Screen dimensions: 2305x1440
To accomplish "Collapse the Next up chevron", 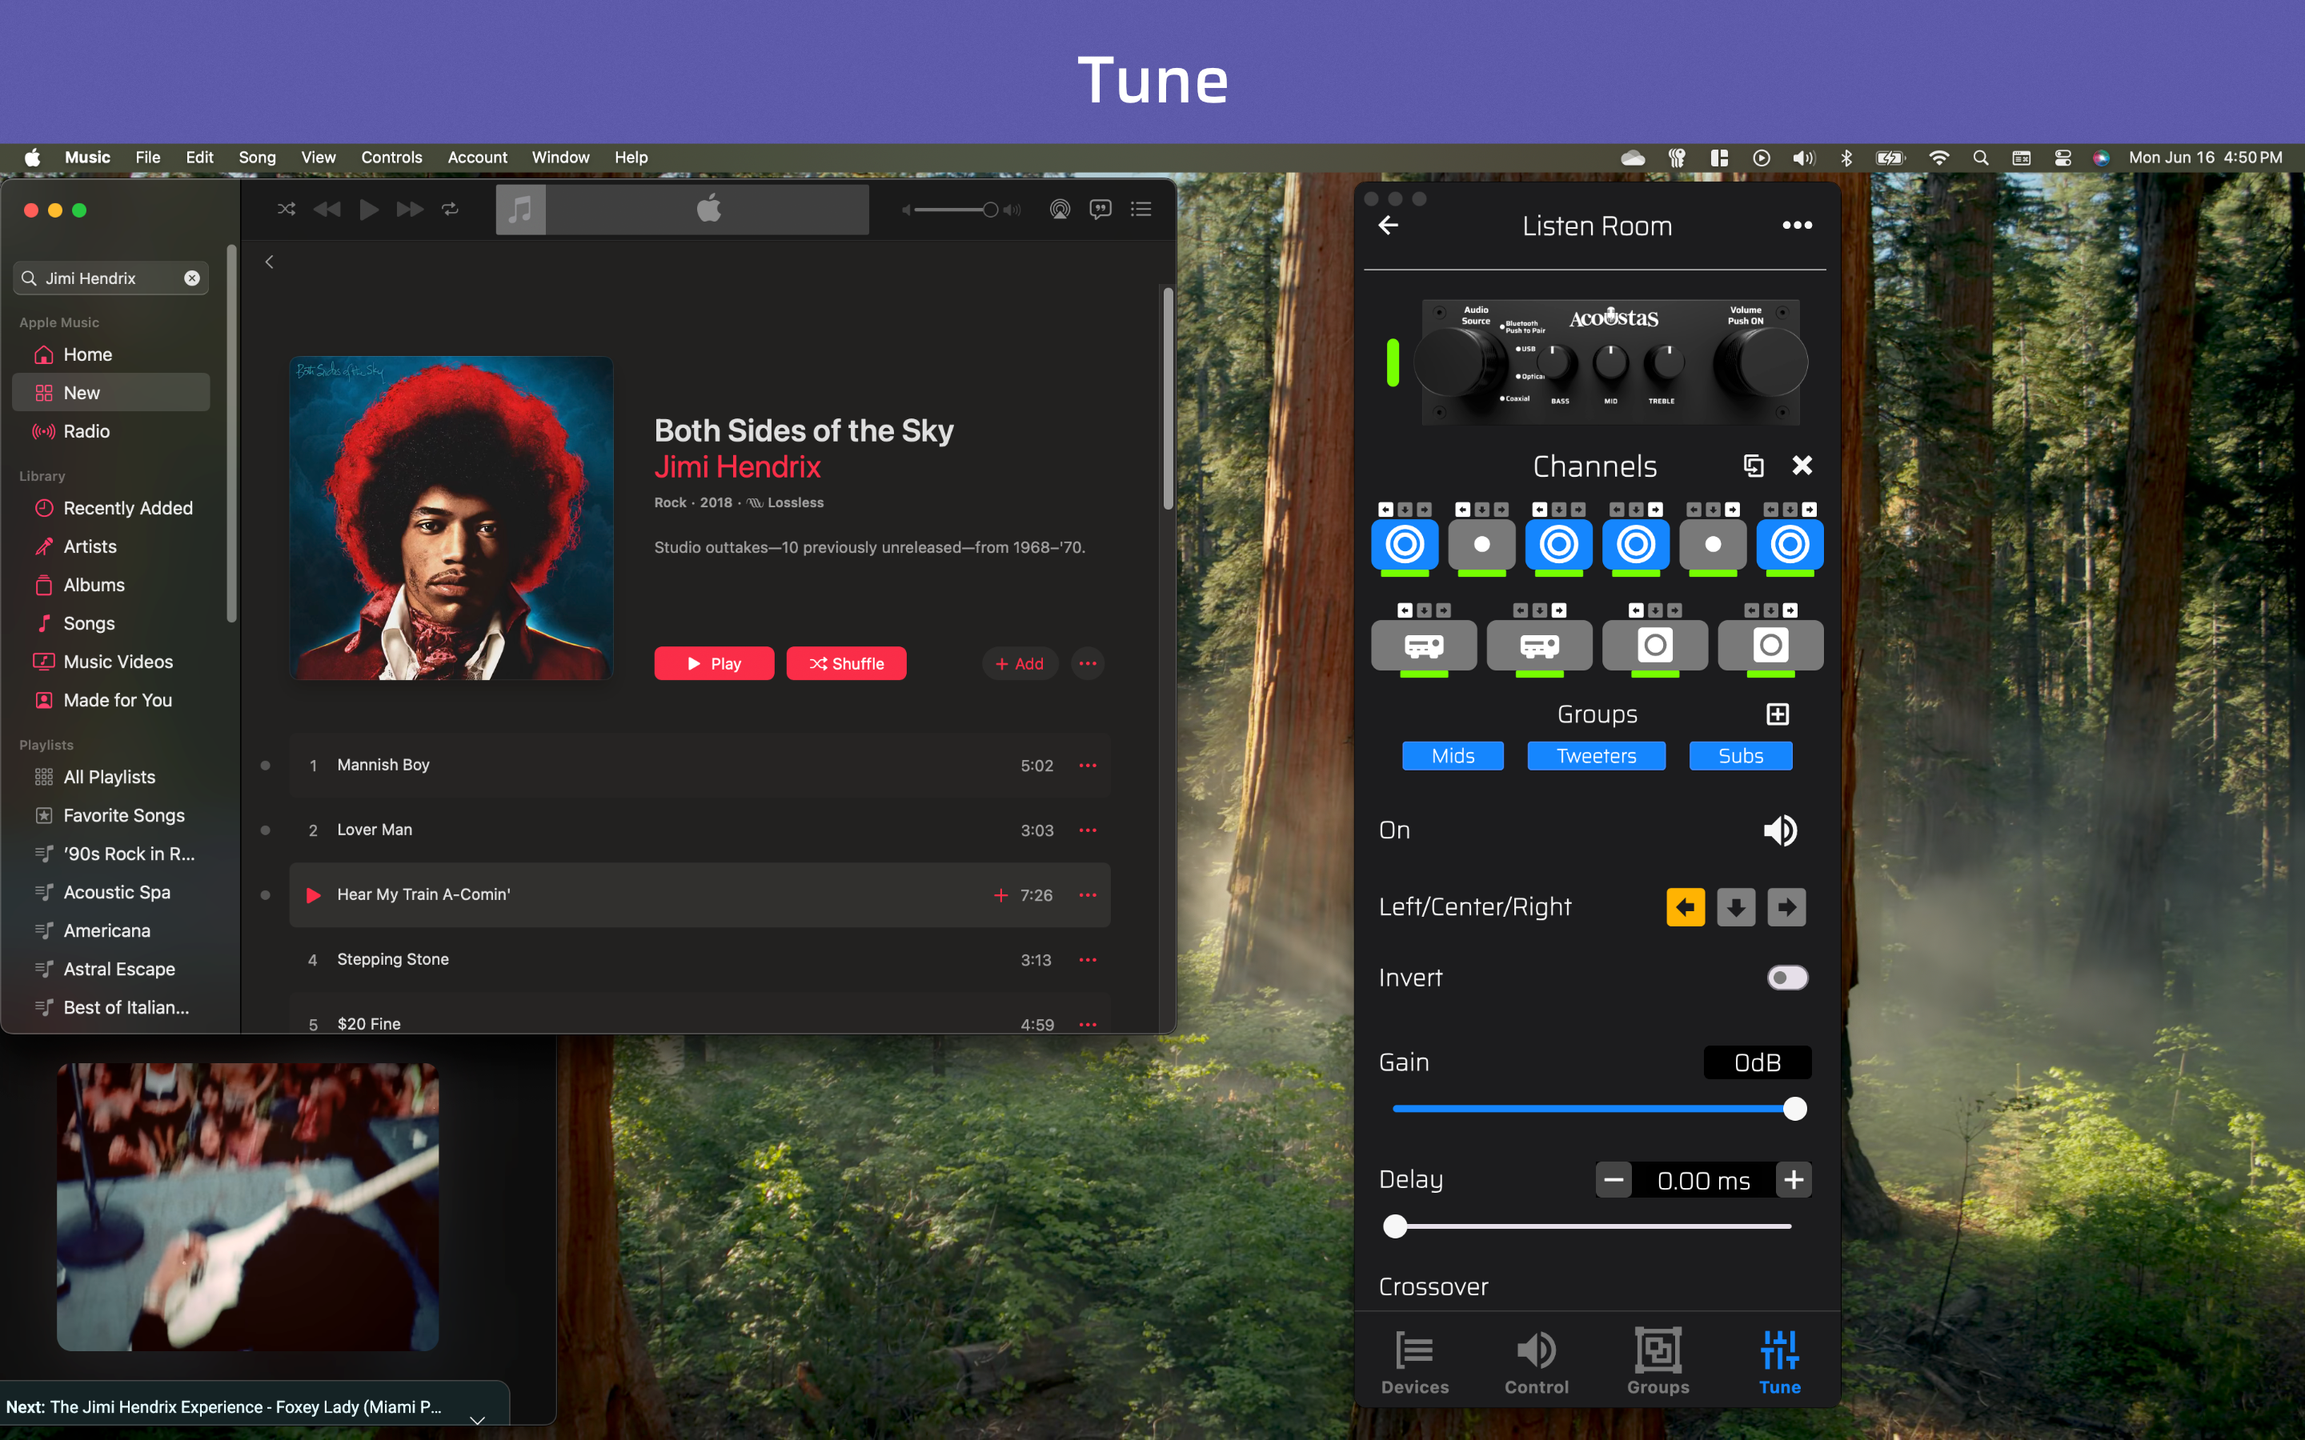I will click(x=477, y=1420).
